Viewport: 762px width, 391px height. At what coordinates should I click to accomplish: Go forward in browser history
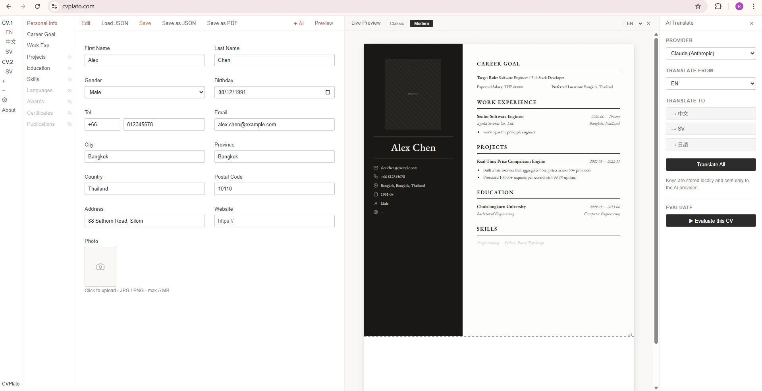(23, 6)
